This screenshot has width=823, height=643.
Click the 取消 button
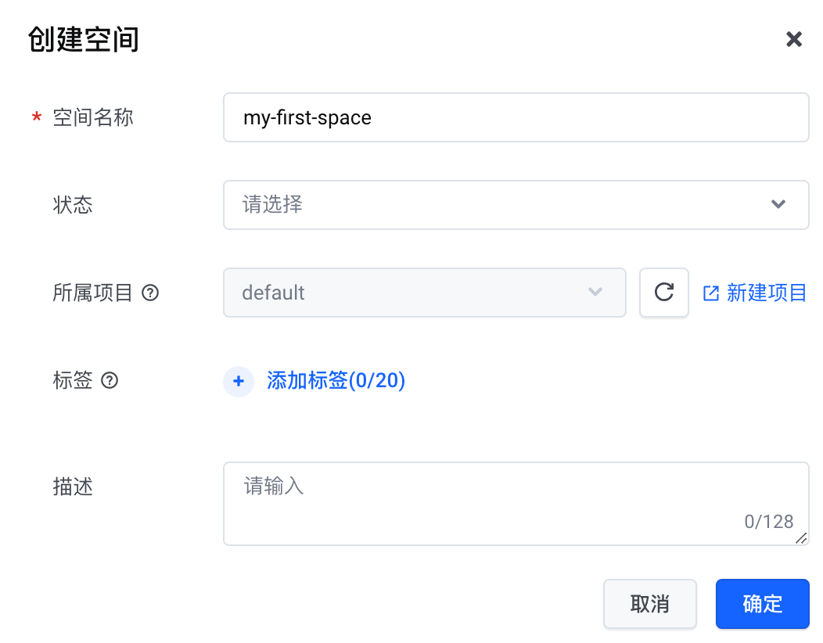[649, 604]
